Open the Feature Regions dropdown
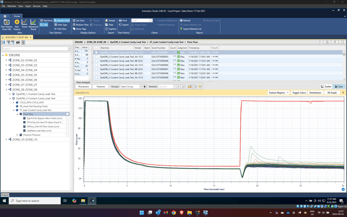 pyautogui.click(x=278, y=92)
